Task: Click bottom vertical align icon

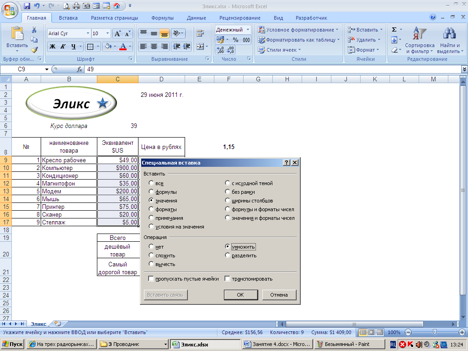Action: click(x=165, y=33)
